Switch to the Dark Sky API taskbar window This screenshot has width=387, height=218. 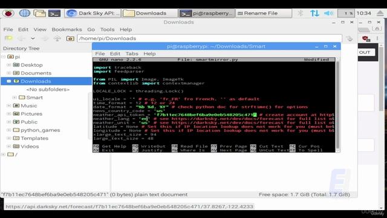coord(93,13)
